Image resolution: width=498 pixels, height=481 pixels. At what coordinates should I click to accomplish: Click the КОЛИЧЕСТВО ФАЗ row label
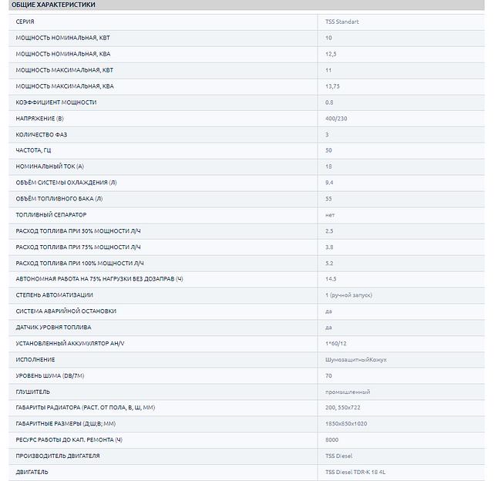click(42, 134)
